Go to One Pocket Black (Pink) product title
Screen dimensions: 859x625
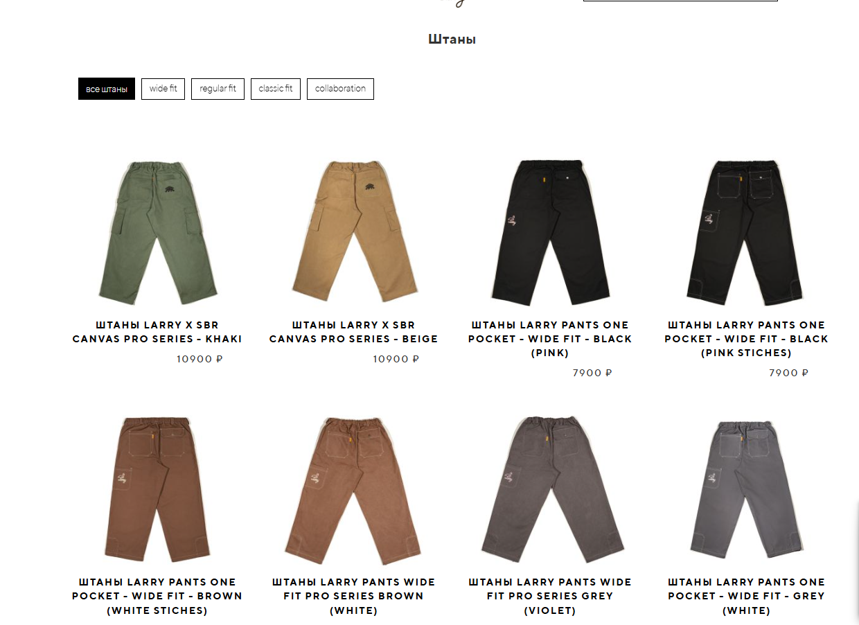550,339
